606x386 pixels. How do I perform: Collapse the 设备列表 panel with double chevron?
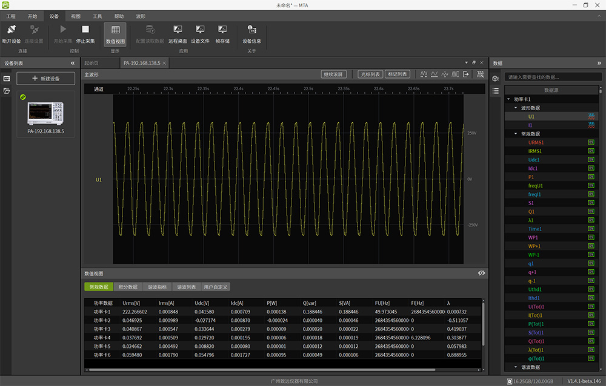point(73,63)
